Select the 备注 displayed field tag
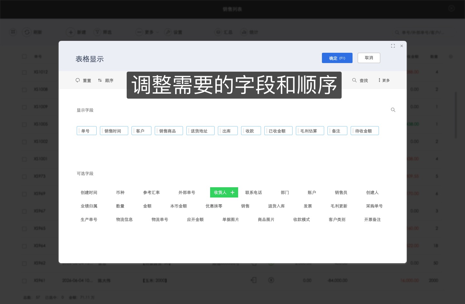 point(337,131)
